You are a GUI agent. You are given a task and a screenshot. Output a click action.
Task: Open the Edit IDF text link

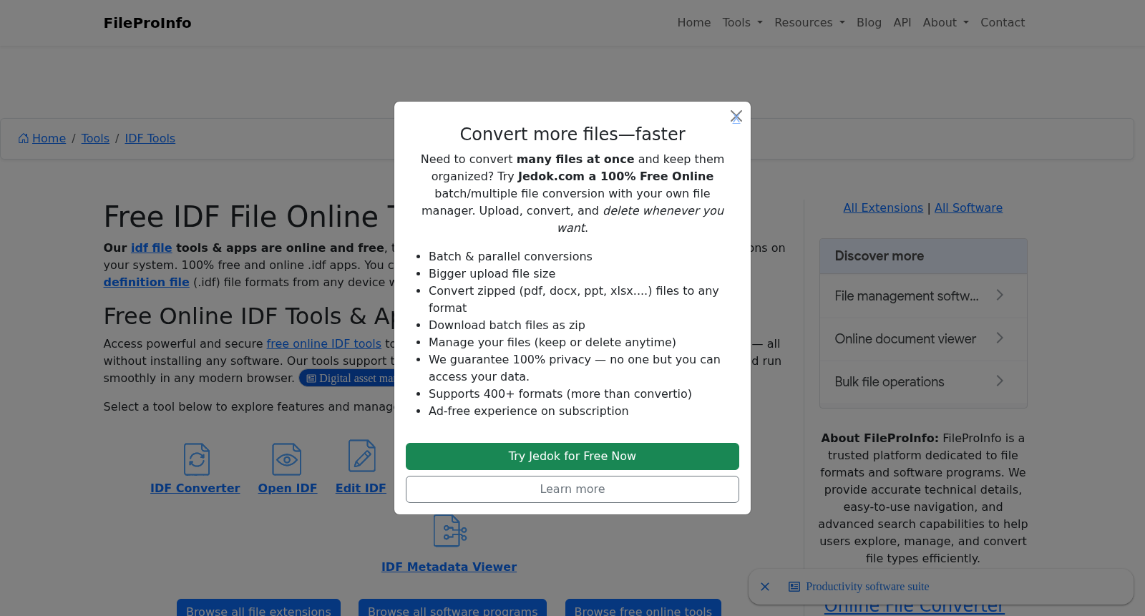click(x=361, y=489)
